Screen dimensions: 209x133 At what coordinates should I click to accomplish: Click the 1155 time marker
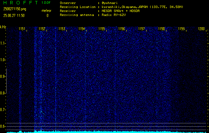tap(102, 29)
